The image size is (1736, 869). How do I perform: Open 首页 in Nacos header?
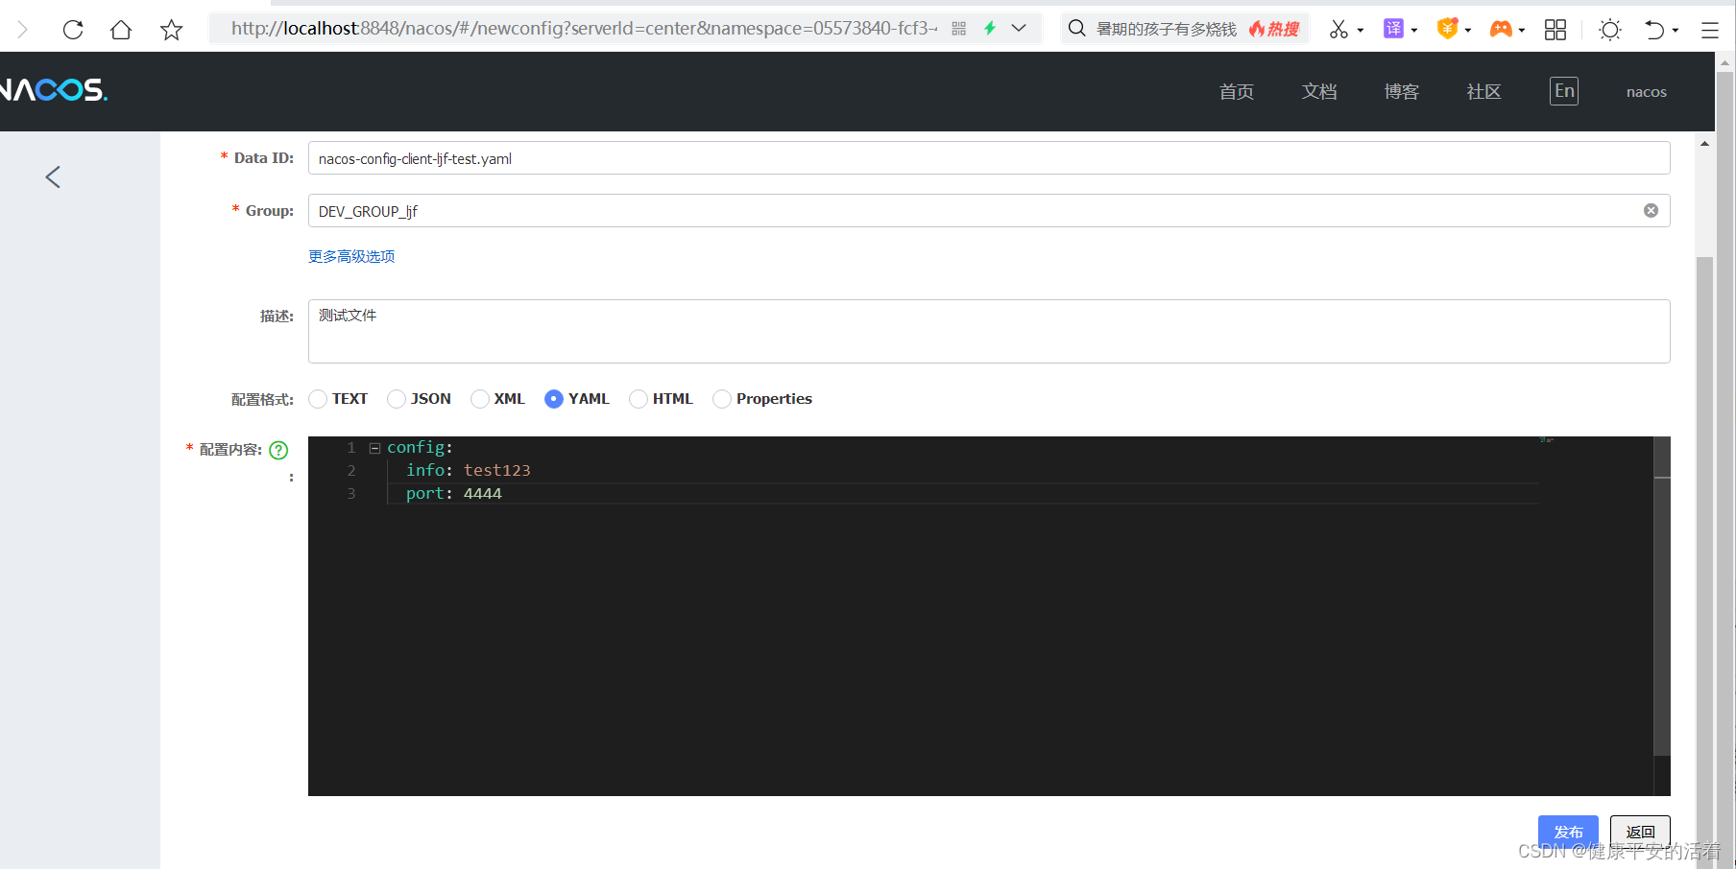(1237, 91)
